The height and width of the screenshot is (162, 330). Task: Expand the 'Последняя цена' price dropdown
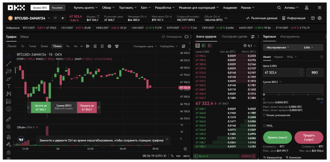point(145,46)
